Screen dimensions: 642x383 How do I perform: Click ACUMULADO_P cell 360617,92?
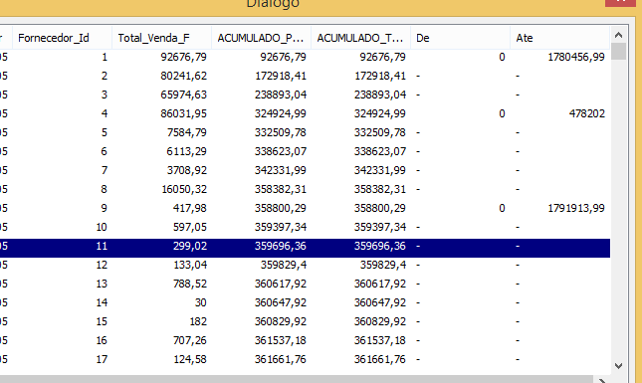pyautogui.click(x=281, y=284)
